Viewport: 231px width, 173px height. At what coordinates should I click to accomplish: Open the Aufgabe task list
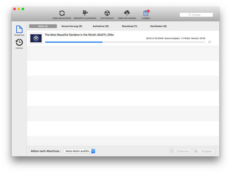click(146, 15)
